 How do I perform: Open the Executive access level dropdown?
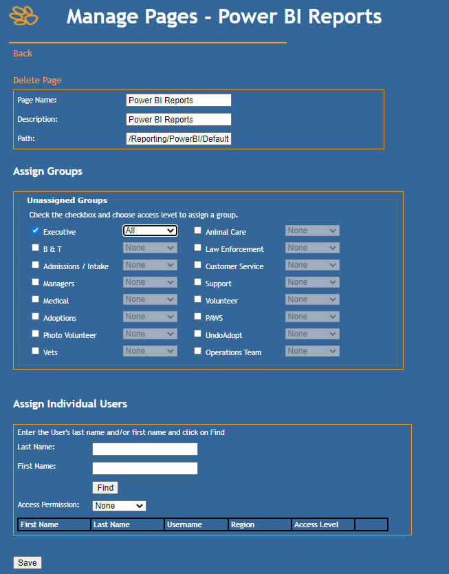pos(150,231)
